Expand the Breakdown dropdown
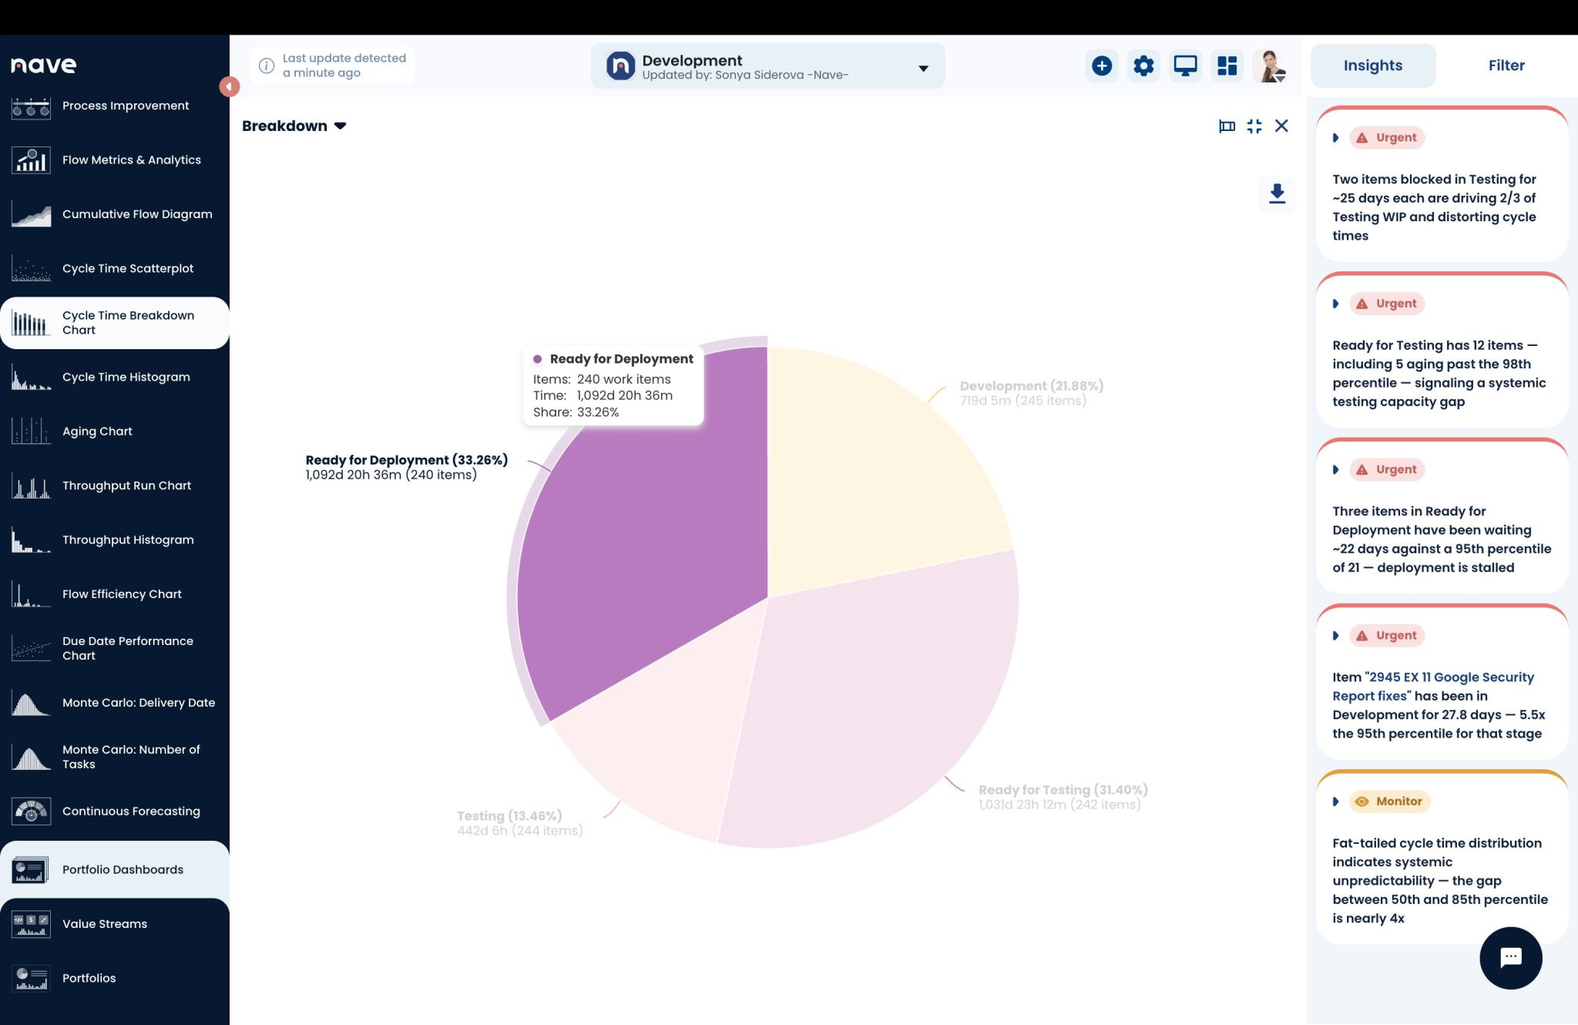1578x1025 pixels. click(294, 126)
